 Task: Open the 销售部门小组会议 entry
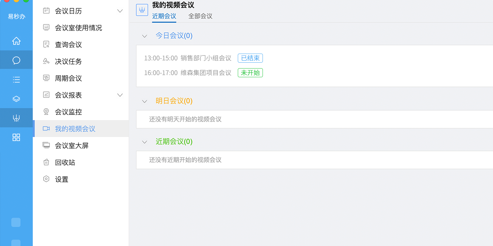click(206, 58)
